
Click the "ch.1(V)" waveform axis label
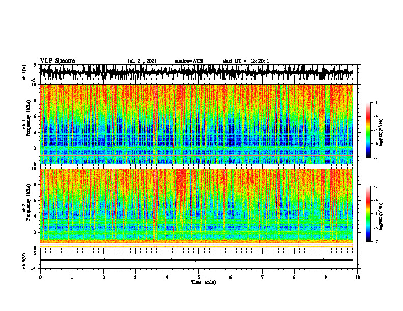[x=24, y=72]
